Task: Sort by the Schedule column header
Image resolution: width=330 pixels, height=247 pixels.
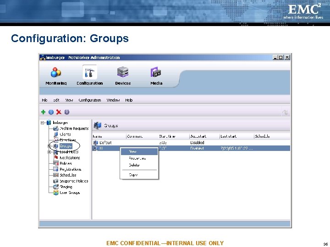Action: (x=272, y=136)
